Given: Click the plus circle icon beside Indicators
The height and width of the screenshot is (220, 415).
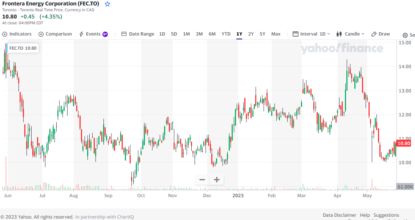Looking at the screenshot, I should point(5,34).
